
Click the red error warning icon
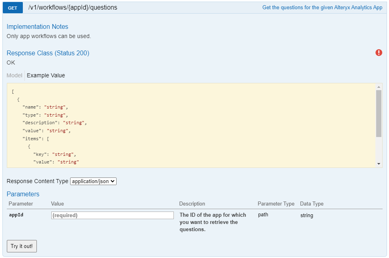pos(379,52)
